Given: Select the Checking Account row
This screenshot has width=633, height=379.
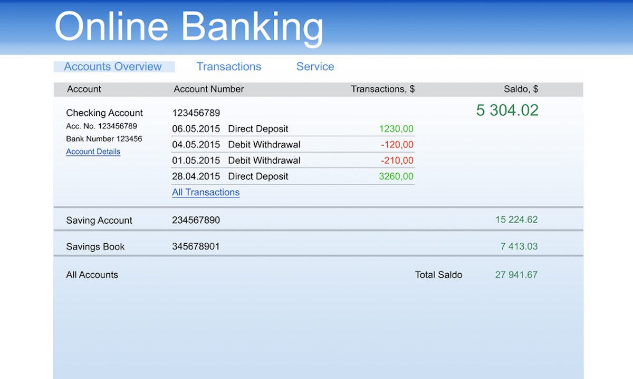Looking at the screenshot, I should [x=104, y=113].
